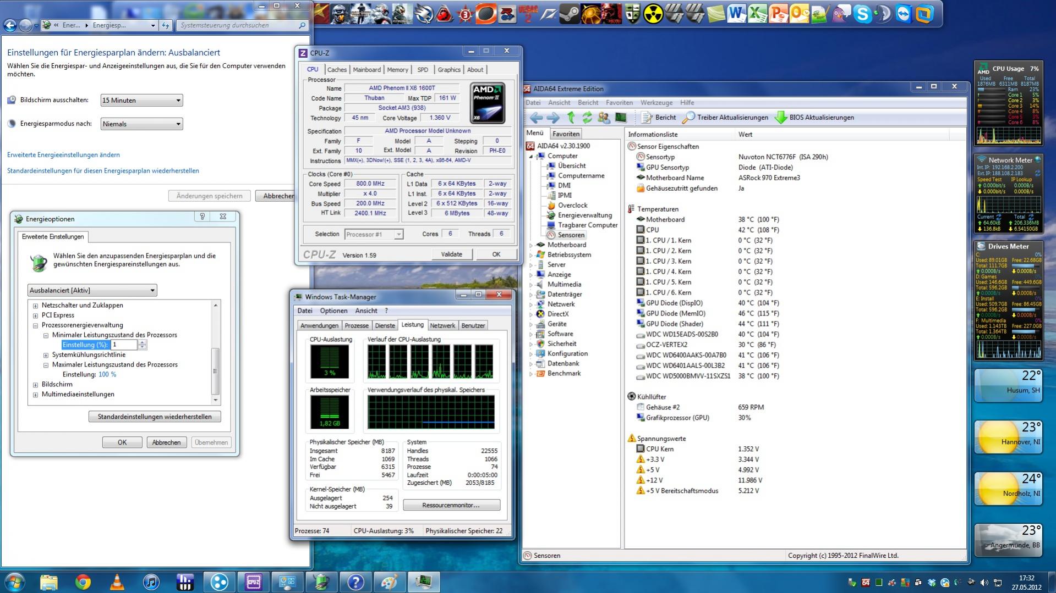The width and height of the screenshot is (1056, 593).
Task: Select Energieverwaltung in the AIDA64 tree
Action: [x=584, y=215]
